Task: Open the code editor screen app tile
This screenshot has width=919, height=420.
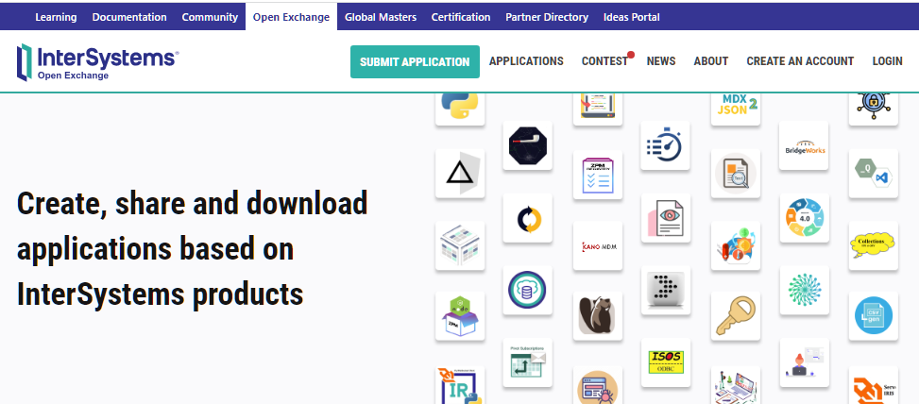Action: pos(598,109)
